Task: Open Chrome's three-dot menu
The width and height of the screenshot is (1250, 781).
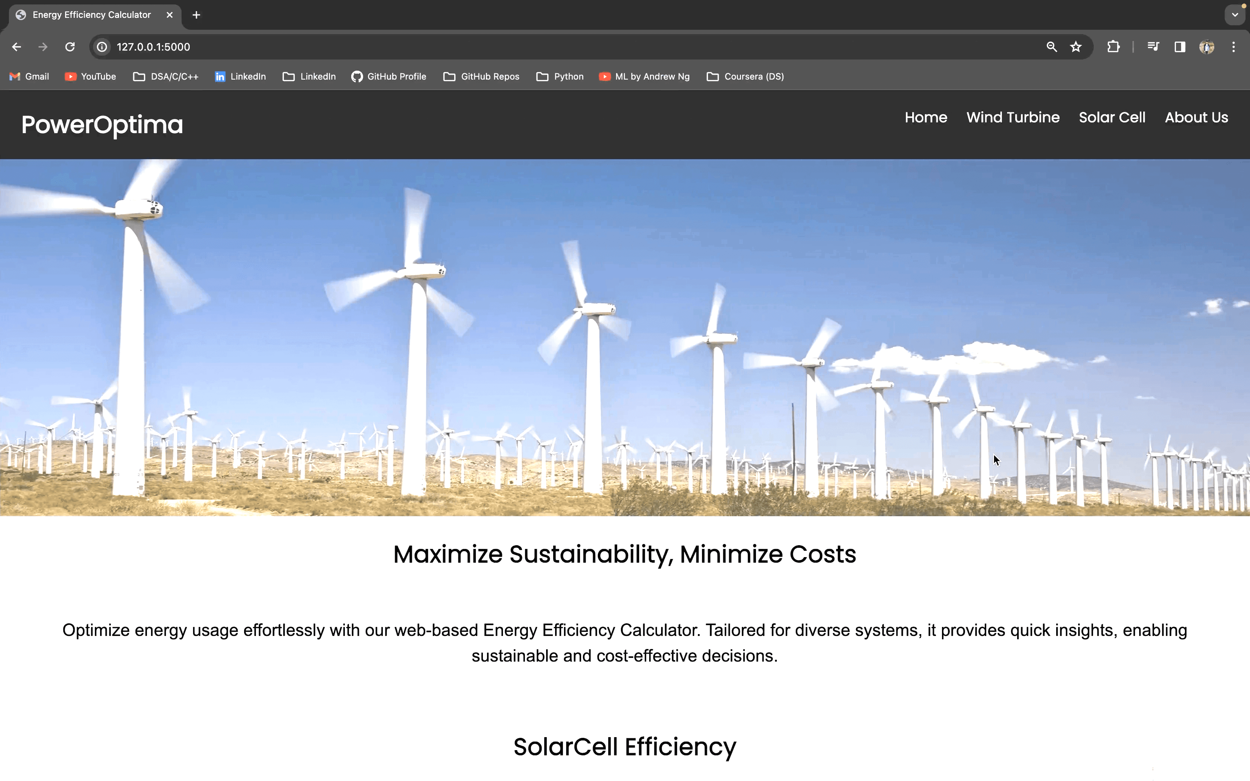Action: (1234, 47)
